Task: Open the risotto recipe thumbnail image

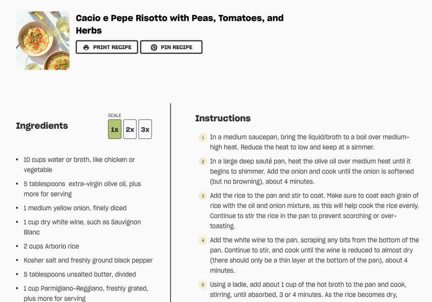Action: [43, 40]
